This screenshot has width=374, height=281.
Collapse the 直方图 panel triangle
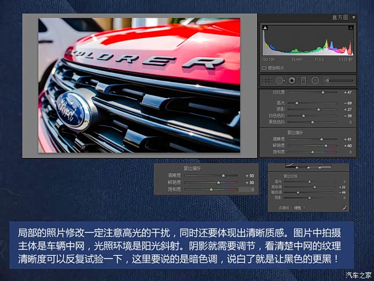354,18
